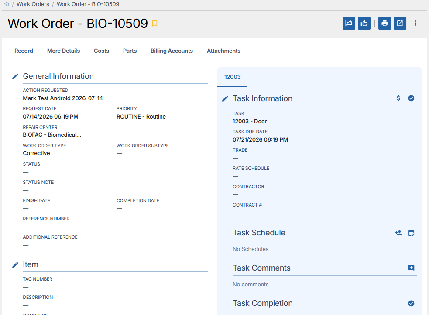Open Work Orders breadcrumb link
The width and height of the screenshot is (429, 315).
click(33, 4)
